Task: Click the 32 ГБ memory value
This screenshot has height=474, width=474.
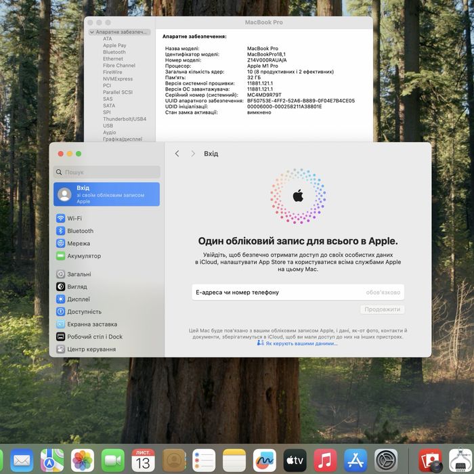Action: (254, 77)
